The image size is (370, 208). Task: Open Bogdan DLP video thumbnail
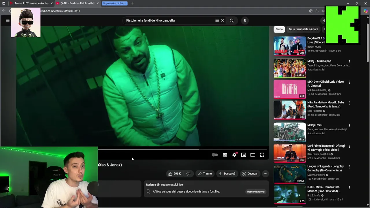(x=290, y=46)
